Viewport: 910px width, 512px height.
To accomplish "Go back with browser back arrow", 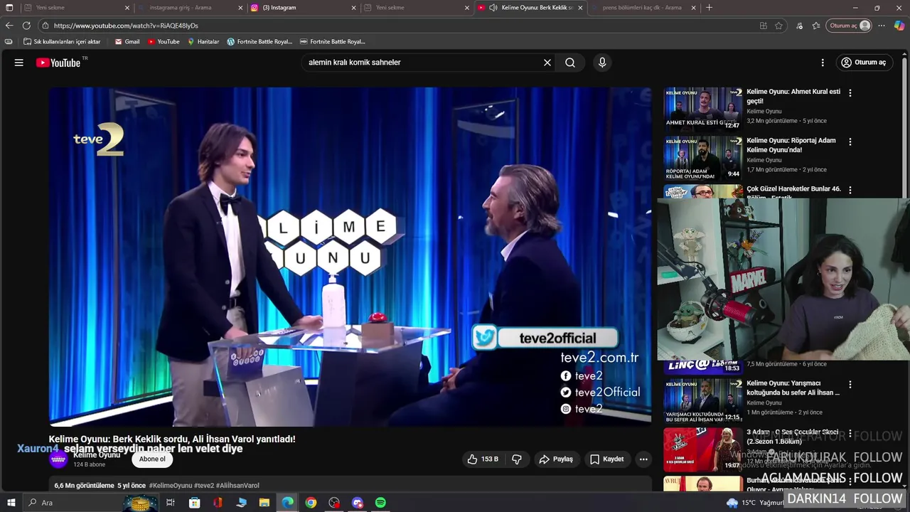I will click(x=9, y=26).
